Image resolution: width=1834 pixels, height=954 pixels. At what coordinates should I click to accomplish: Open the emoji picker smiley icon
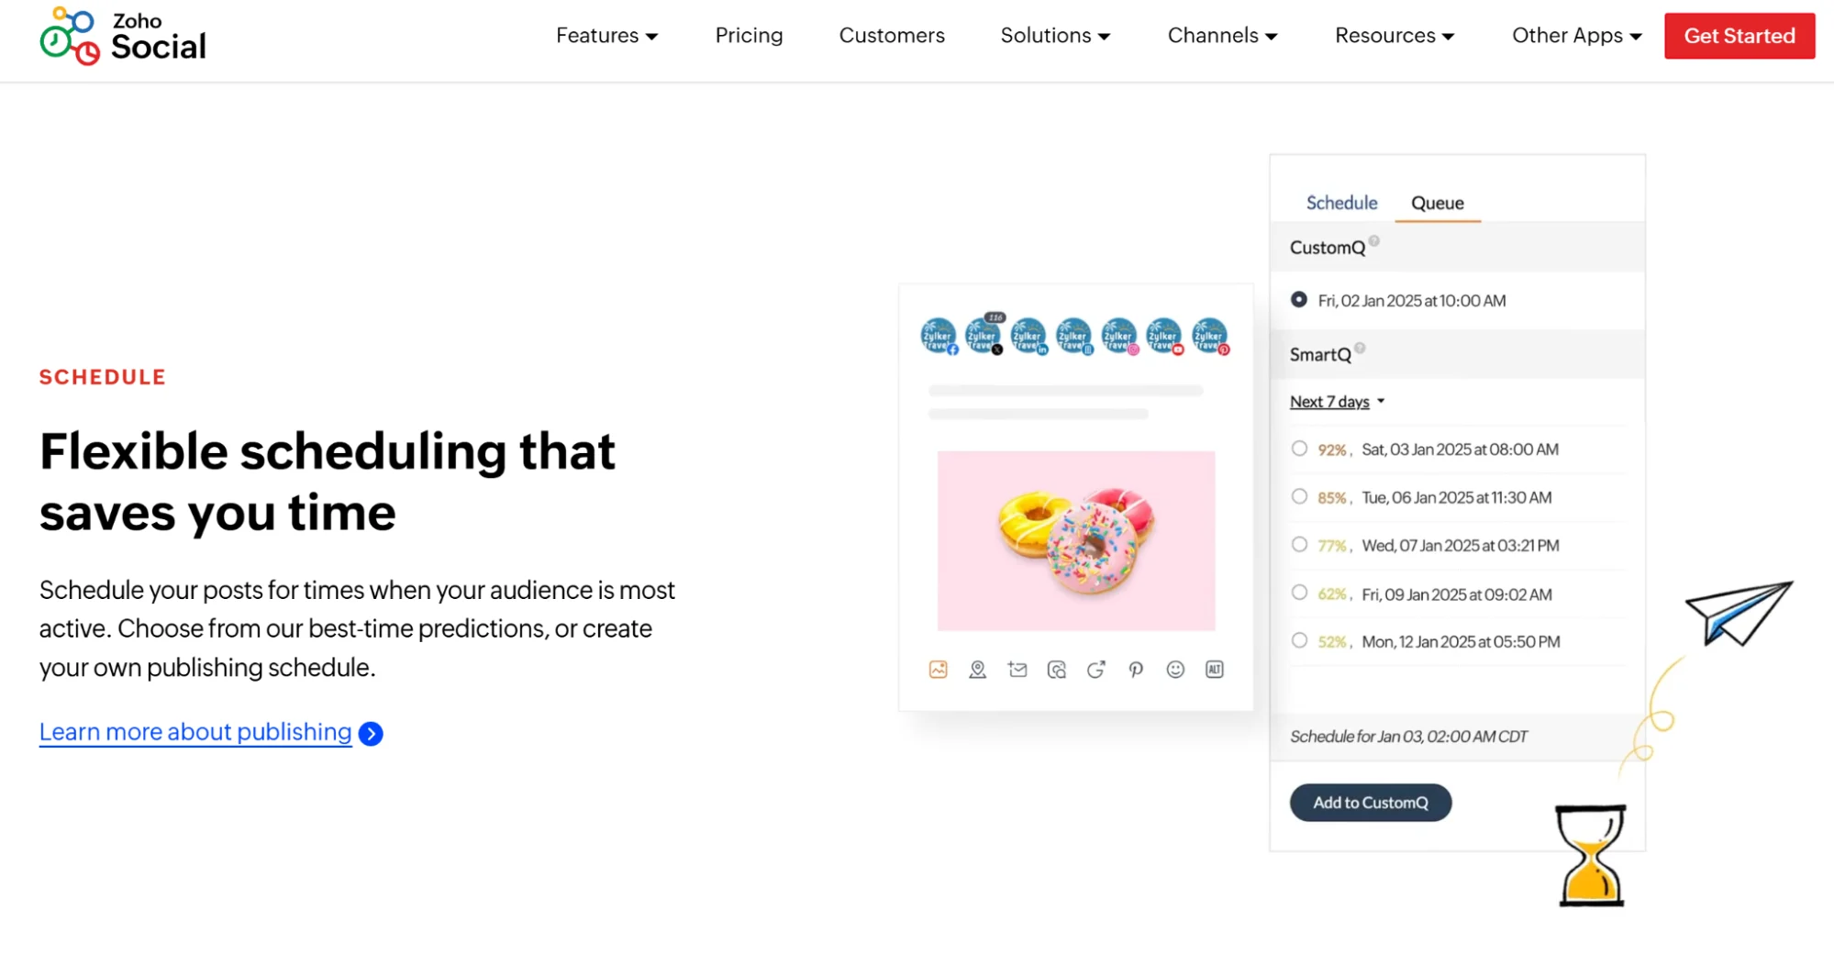(x=1175, y=670)
